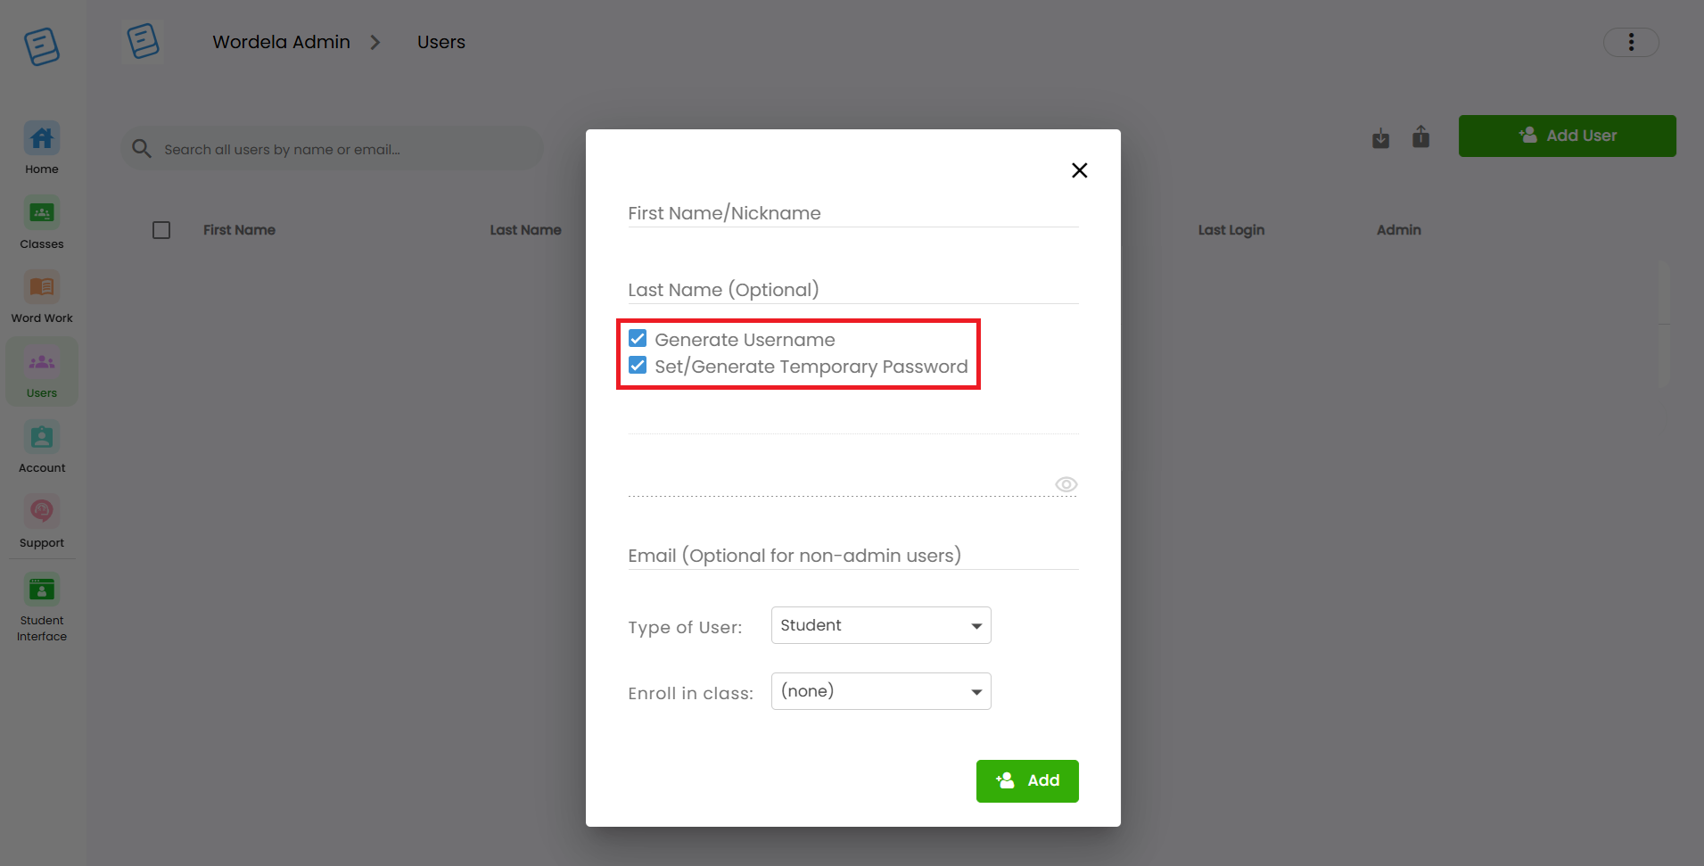Click the breadcrumb chevron after Wordela Admin
The height and width of the screenshot is (866, 1704).
tap(375, 42)
